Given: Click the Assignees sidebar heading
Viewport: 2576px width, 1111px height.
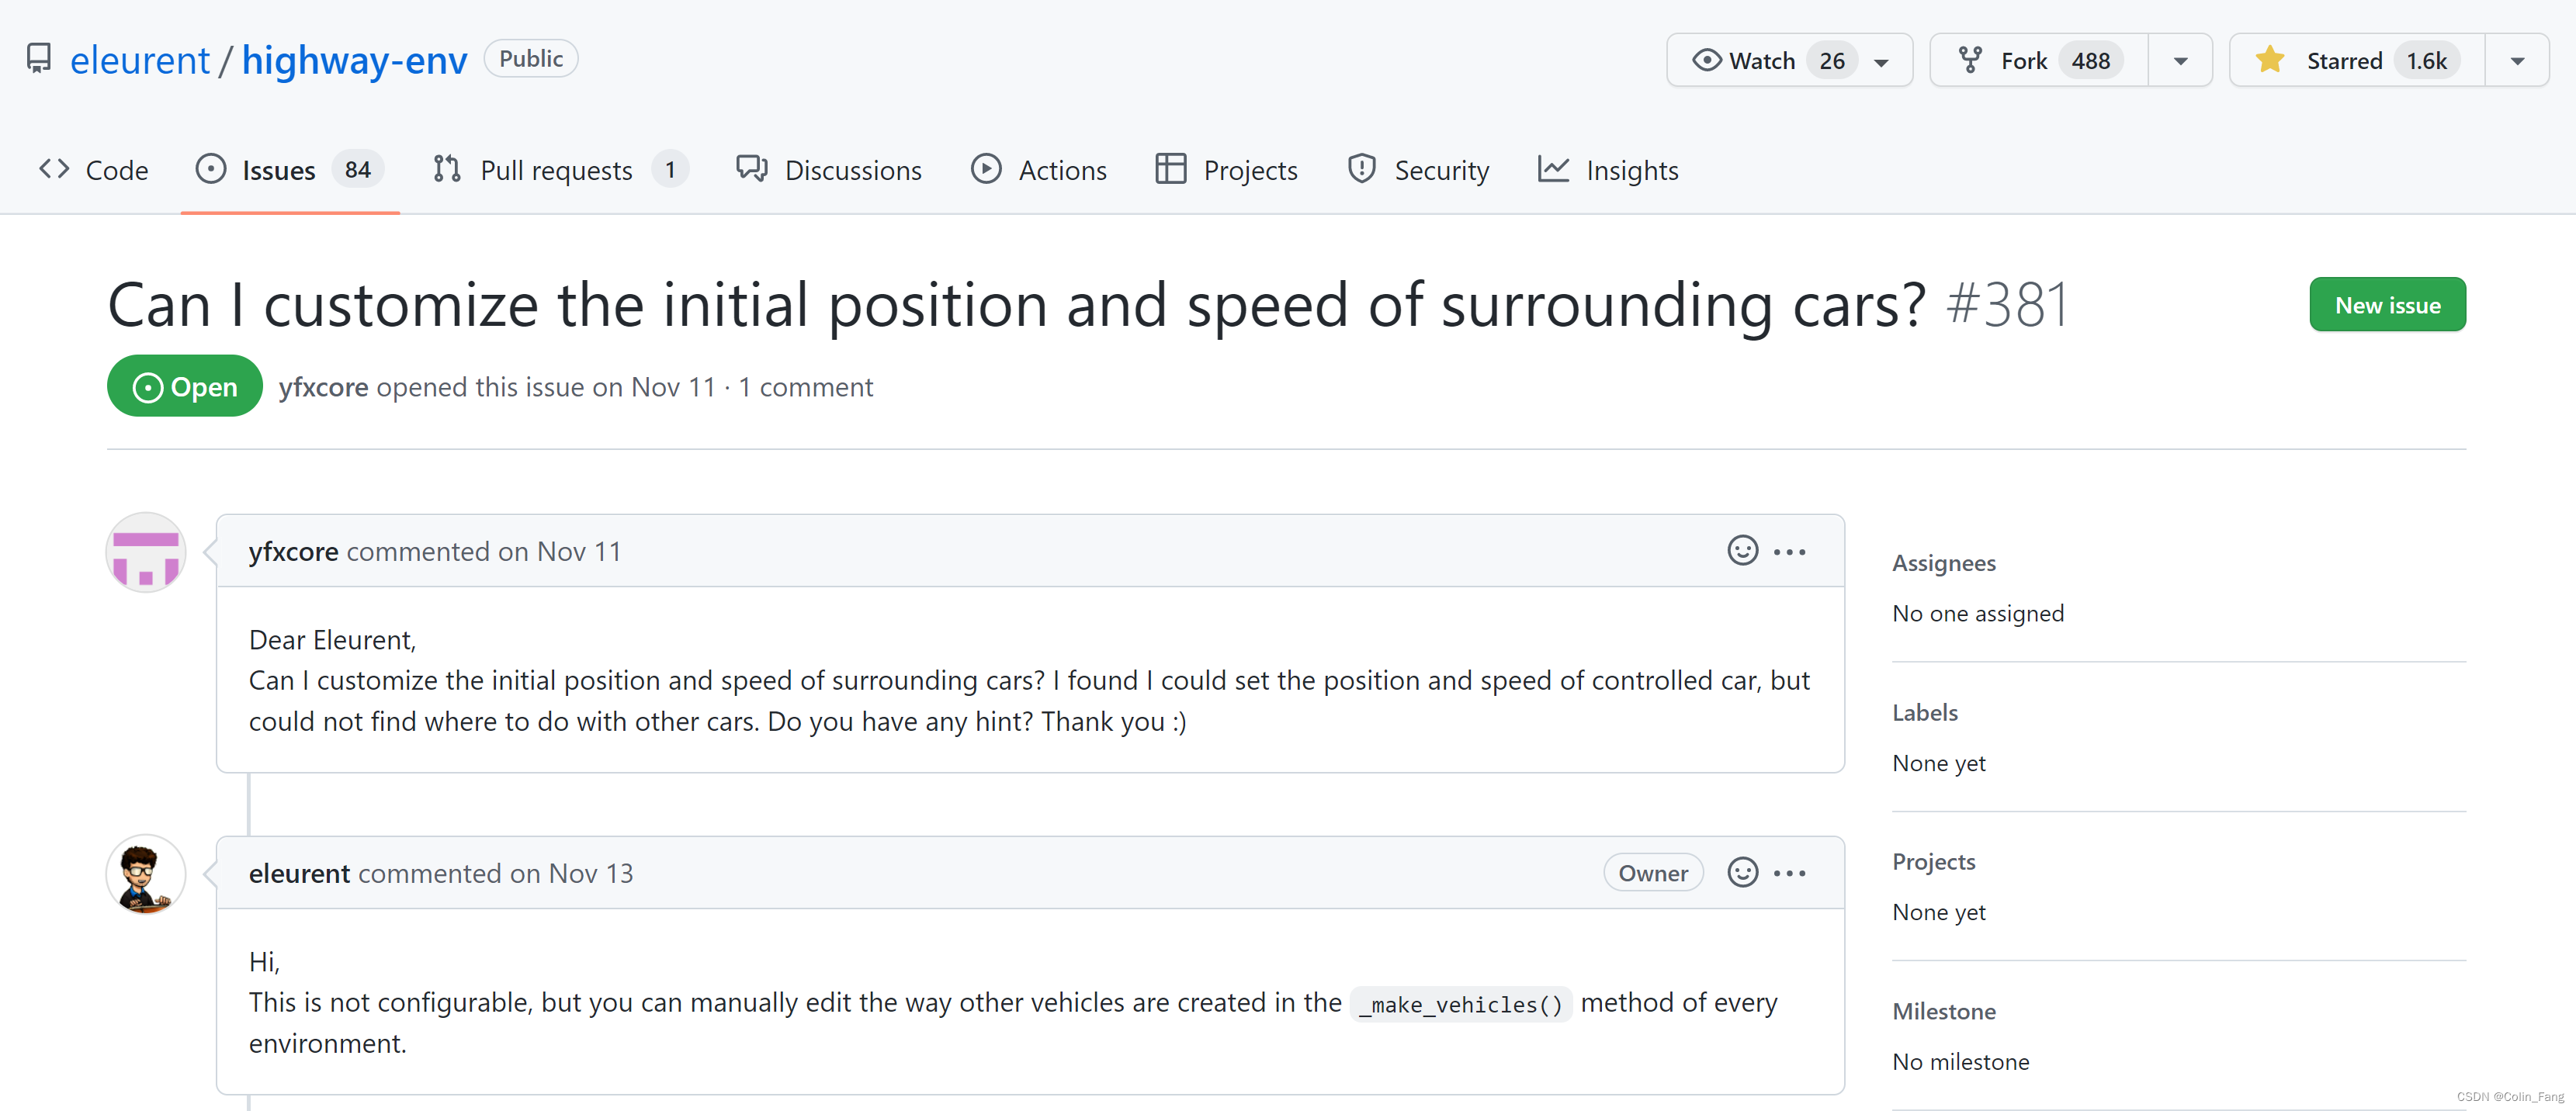Looking at the screenshot, I should tap(1943, 563).
